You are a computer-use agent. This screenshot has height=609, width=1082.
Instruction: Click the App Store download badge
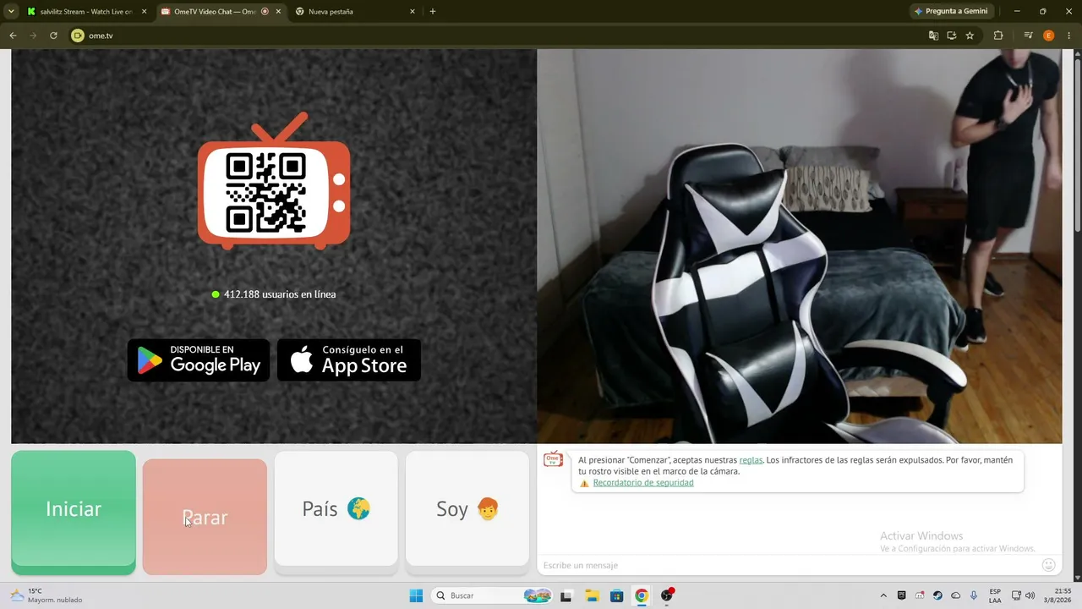point(349,360)
